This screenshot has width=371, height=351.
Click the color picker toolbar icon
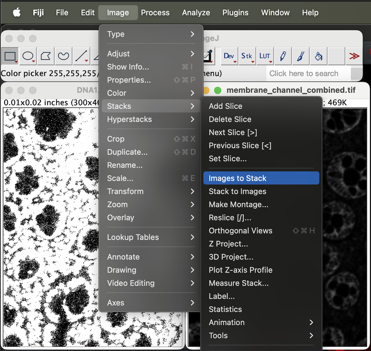tap(210, 56)
